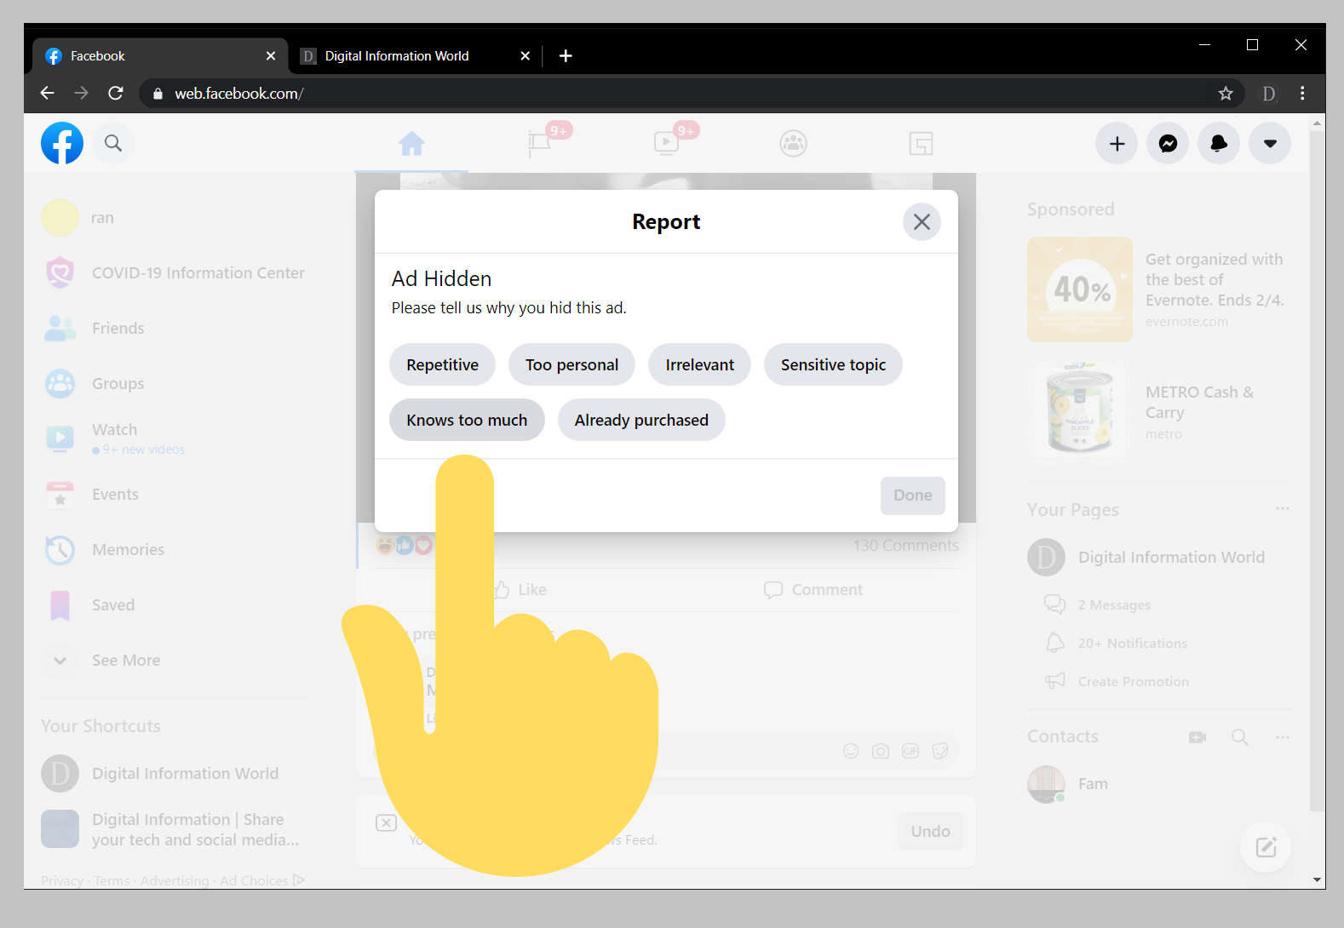Click the Undo button

930,832
